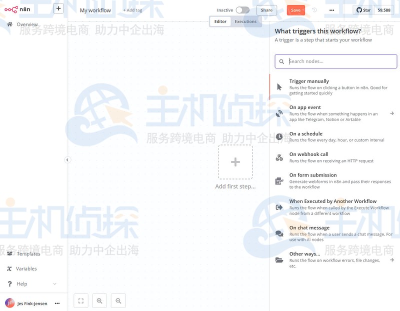The width and height of the screenshot is (400, 311).
Task: Click the n8n logo icon
Action: point(11,9)
